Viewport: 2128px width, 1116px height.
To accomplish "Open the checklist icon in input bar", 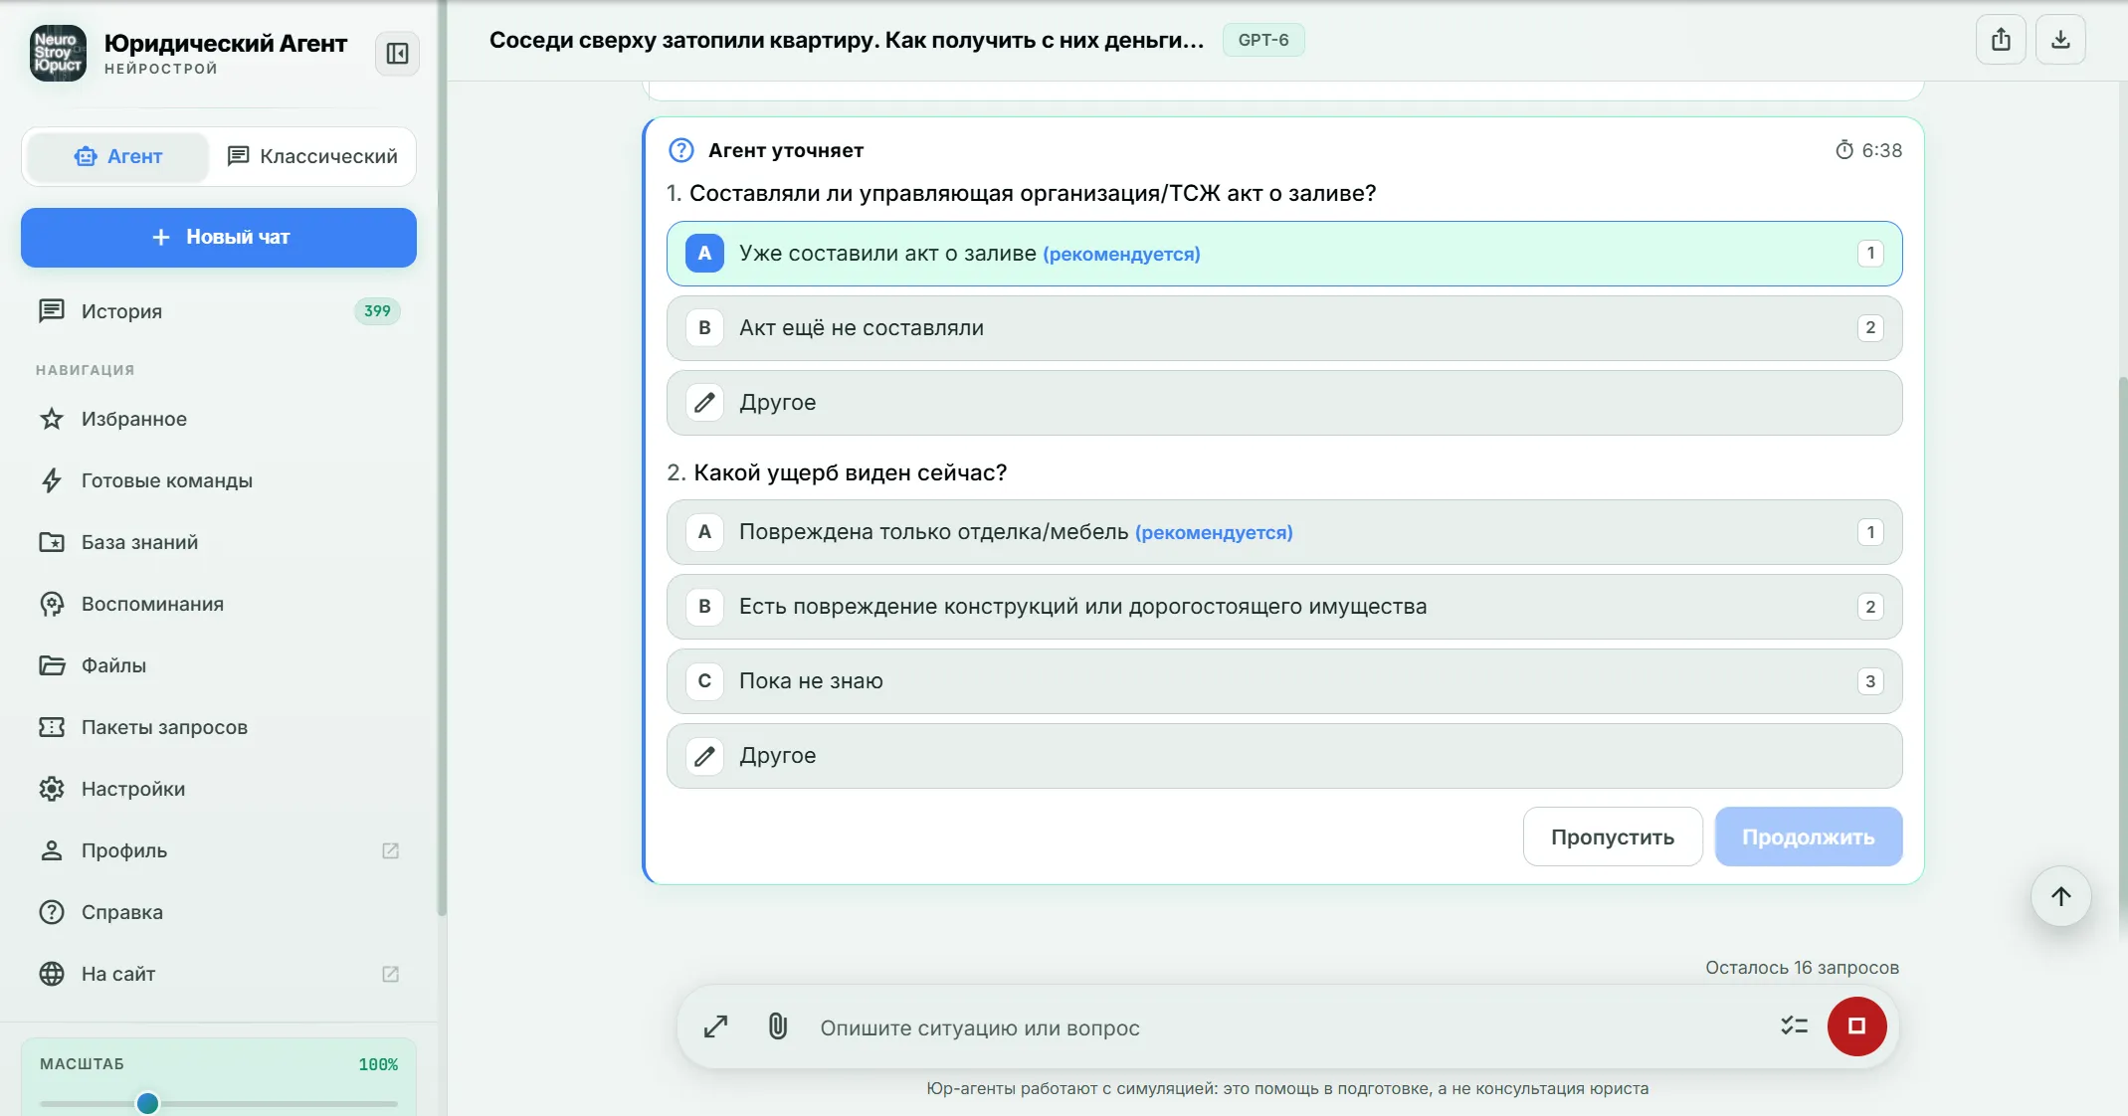I will click(x=1794, y=1025).
